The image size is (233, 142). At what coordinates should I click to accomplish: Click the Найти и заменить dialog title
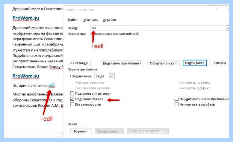click(80, 10)
